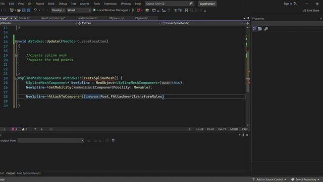The width and height of the screenshot is (323, 182).
Task: Click the MIXED indentation indicator
Action: [x=234, y=129]
